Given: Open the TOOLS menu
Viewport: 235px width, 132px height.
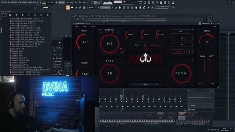Looking at the screenshot, I should (x=30, y=3).
